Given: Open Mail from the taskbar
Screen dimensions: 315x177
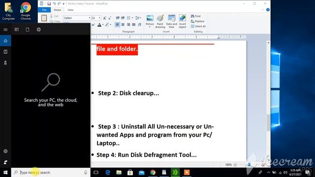Looking at the screenshot, I should pos(141,173).
